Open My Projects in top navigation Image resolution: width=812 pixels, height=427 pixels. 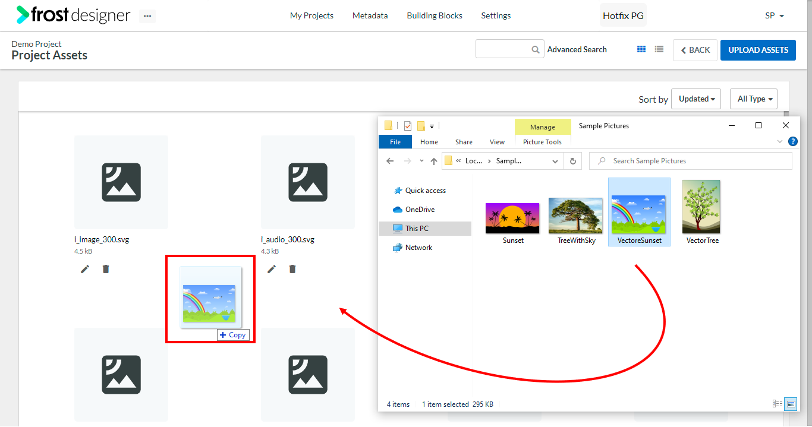311,16
